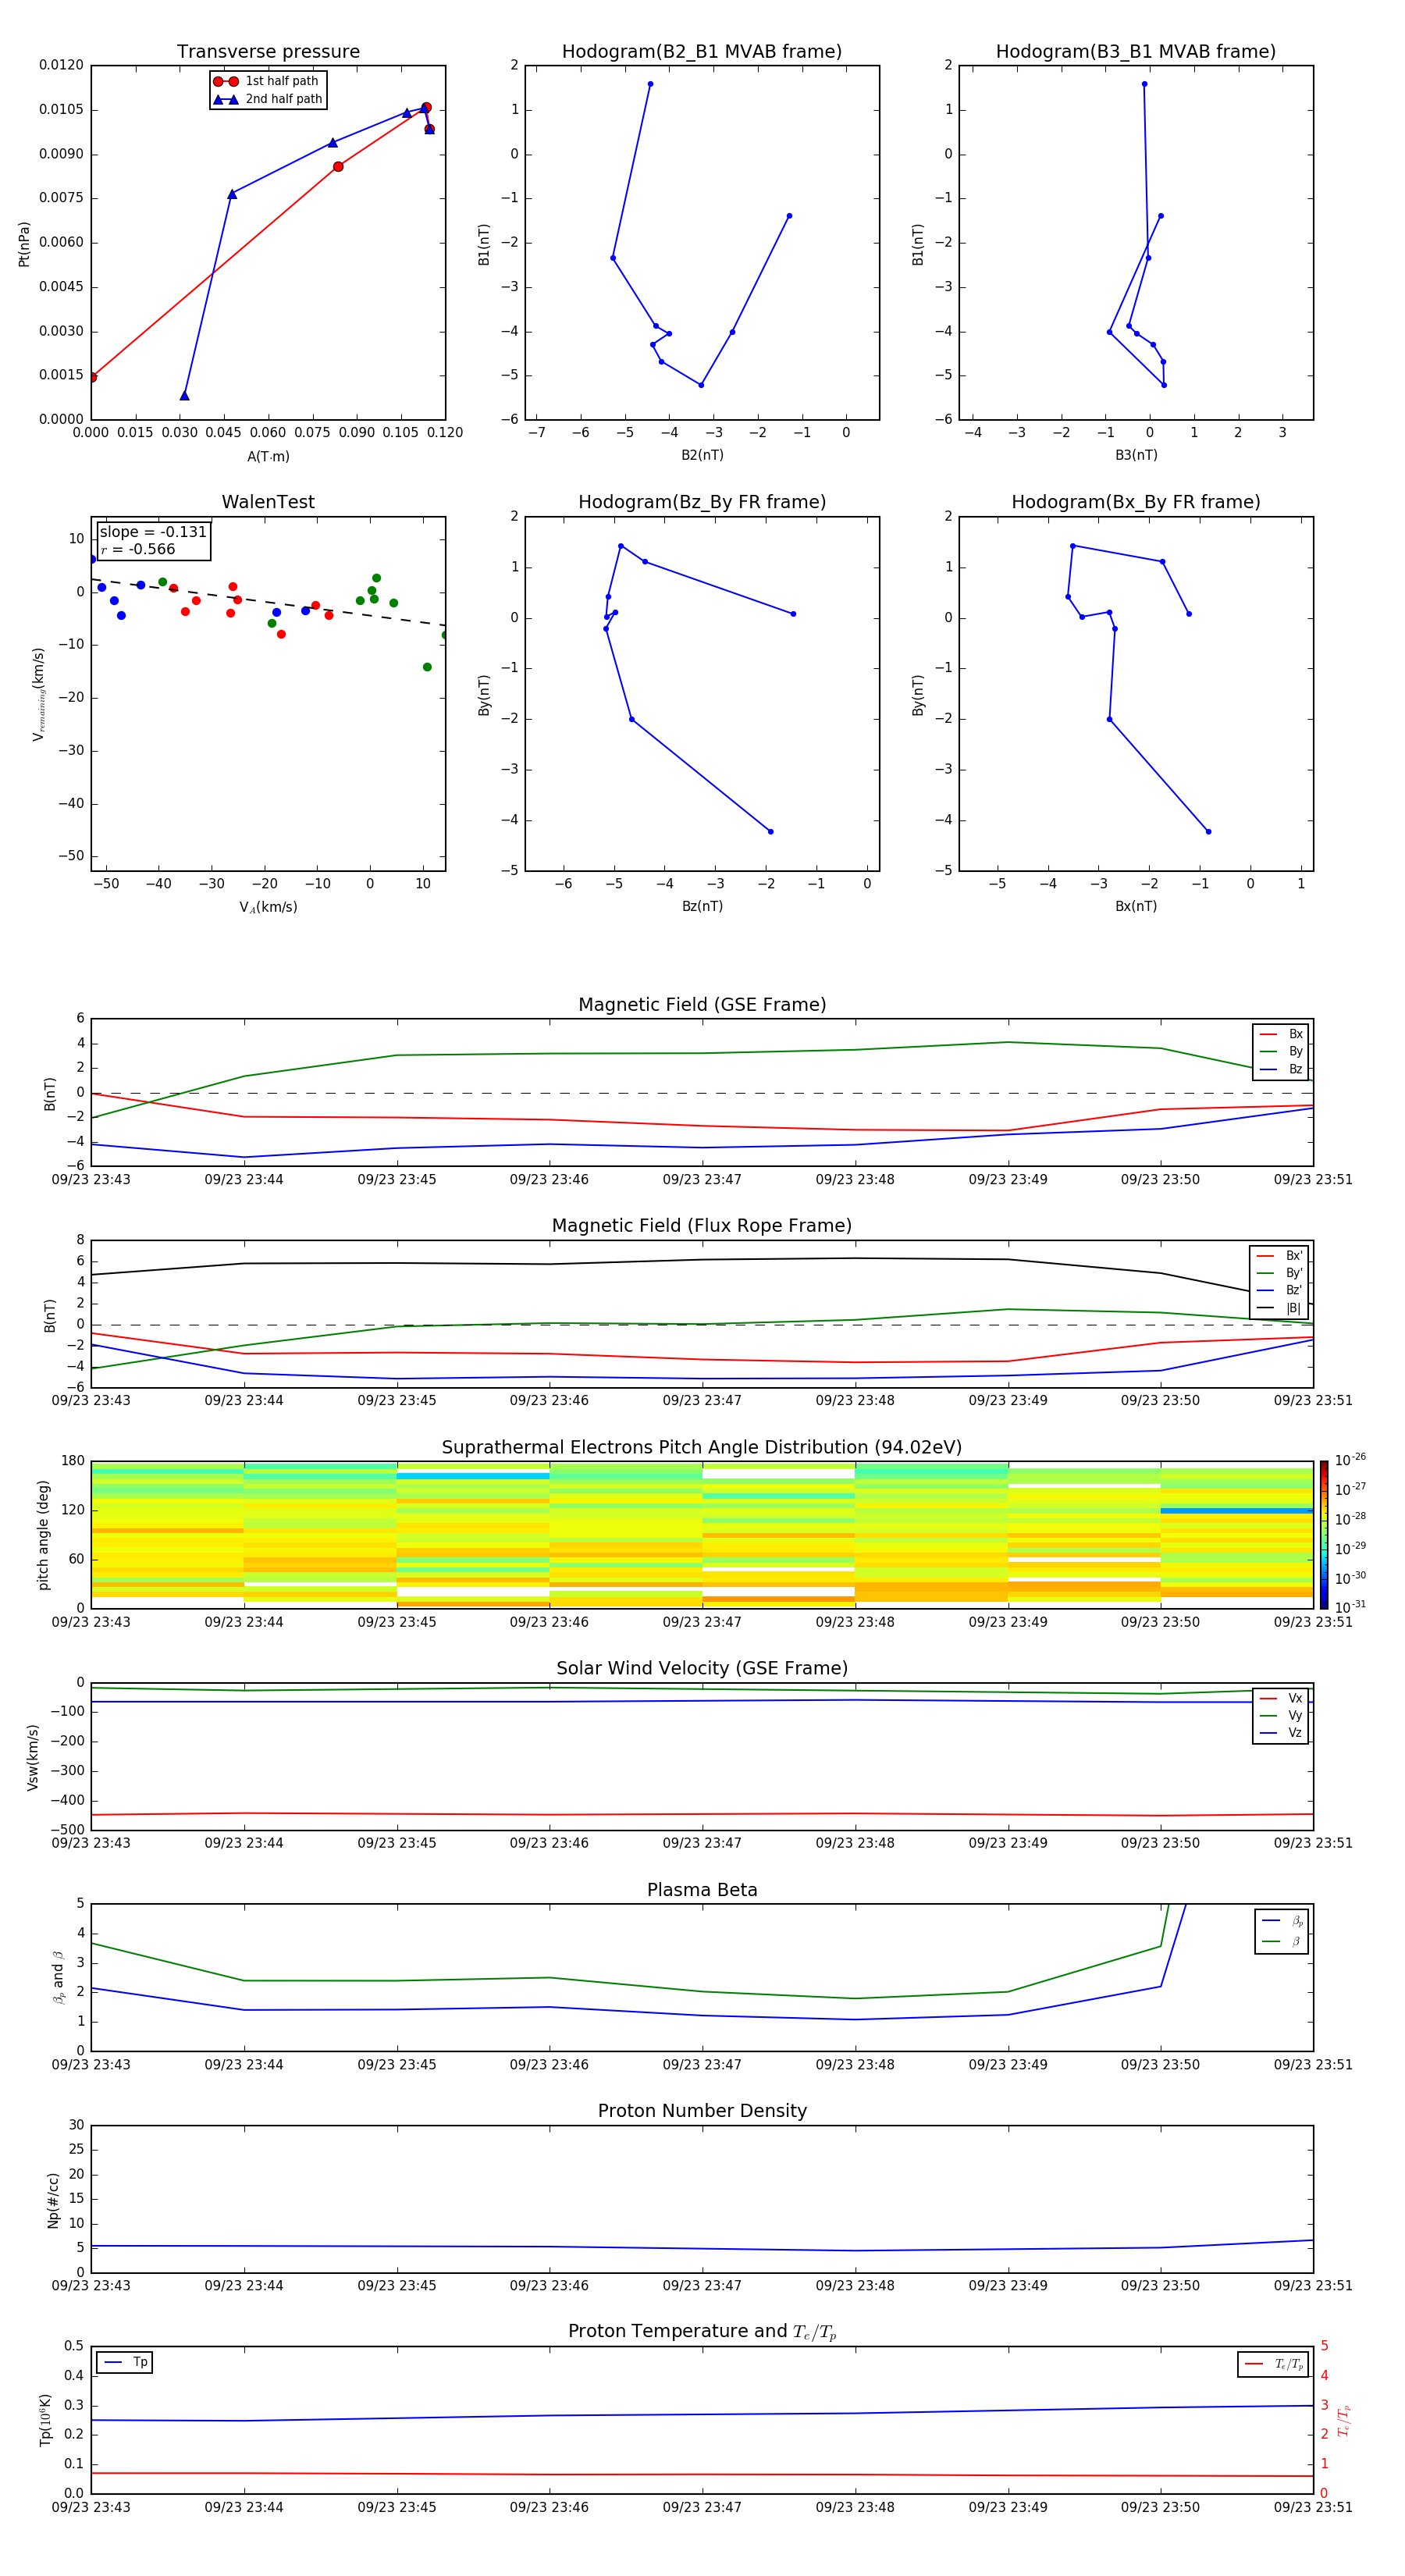Select the "Hodogram(B2_B1 MVAB frame)" title
The image size is (1405, 2576).
[702, 52]
